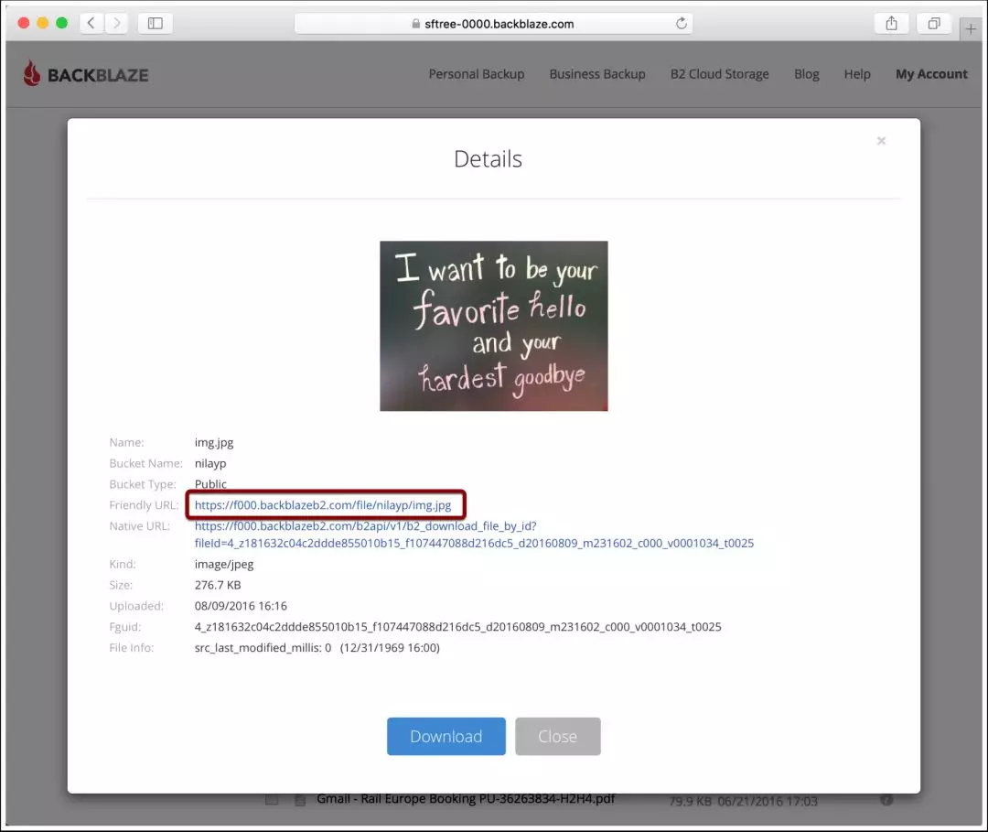Click the chalkboard image preview
988x832 pixels.
click(x=493, y=326)
